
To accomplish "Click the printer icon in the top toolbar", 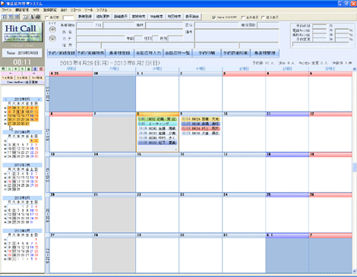I will pos(38,17).
